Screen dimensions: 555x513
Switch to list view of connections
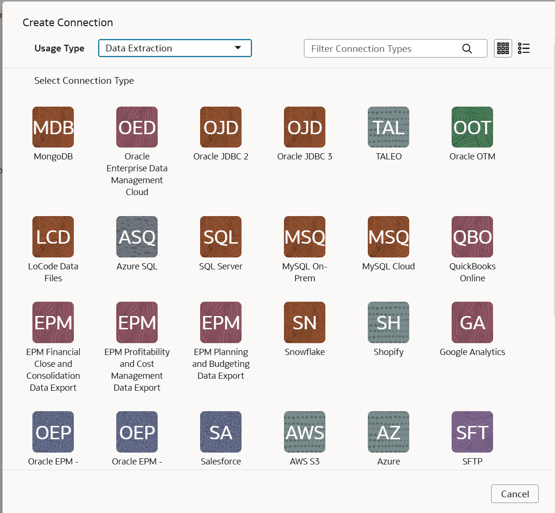pos(524,48)
